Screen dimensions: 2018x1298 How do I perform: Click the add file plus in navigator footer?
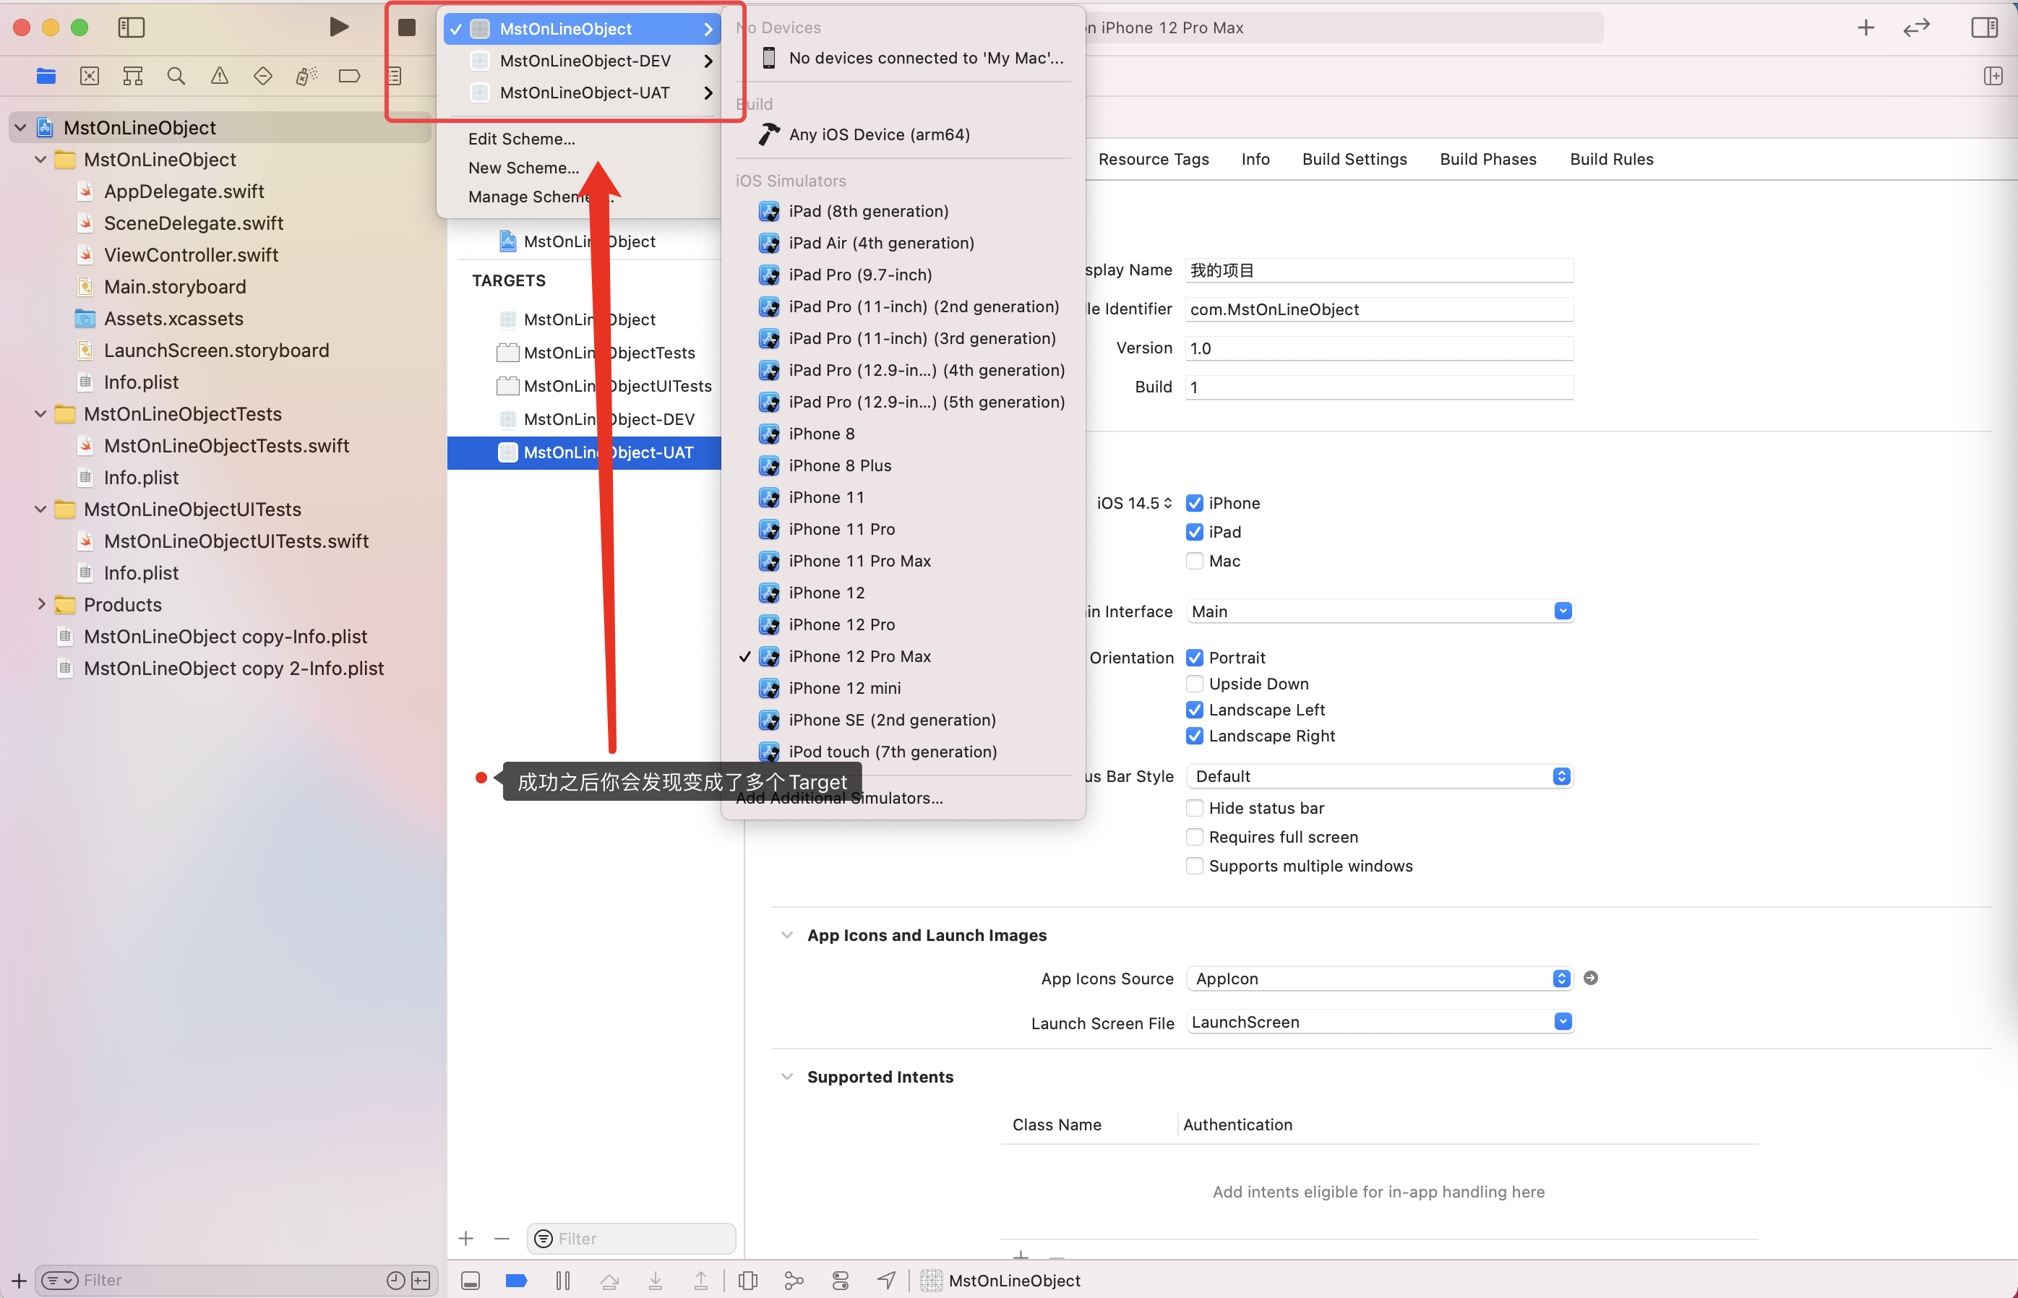(x=19, y=1281)
